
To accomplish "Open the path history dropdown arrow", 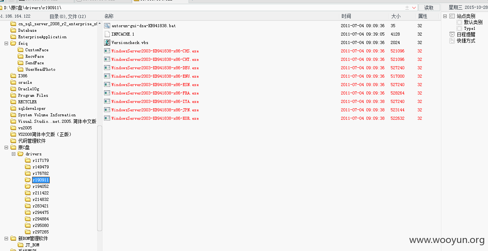I will [414, 8].
